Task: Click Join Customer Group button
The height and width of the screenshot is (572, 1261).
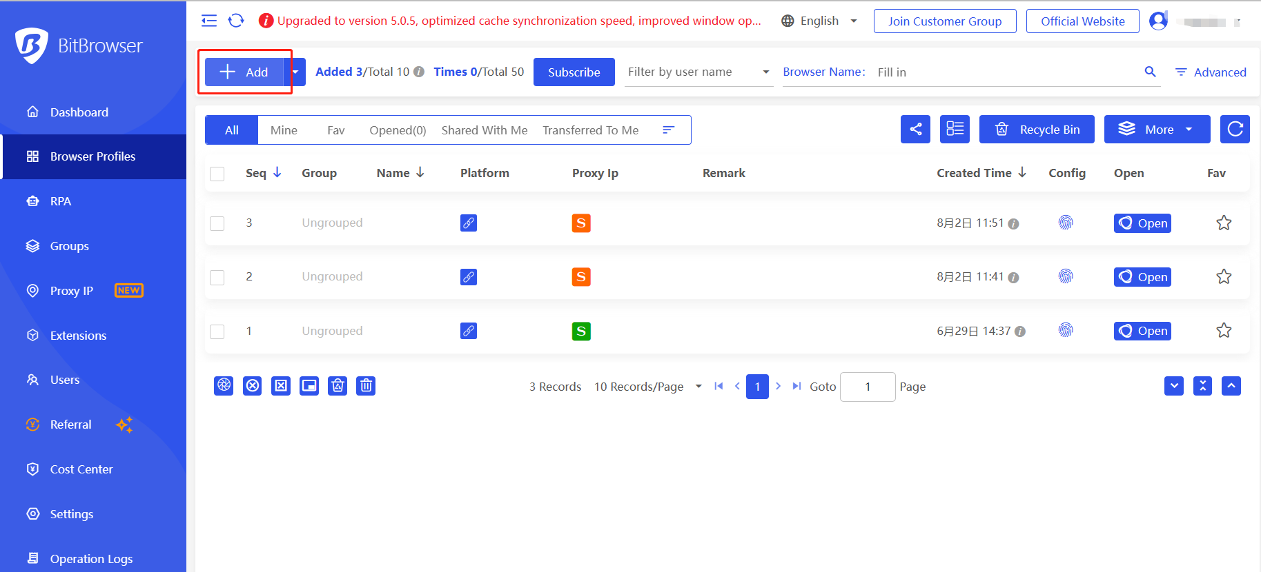Action: pyautogui.click(x=945, y=21)
